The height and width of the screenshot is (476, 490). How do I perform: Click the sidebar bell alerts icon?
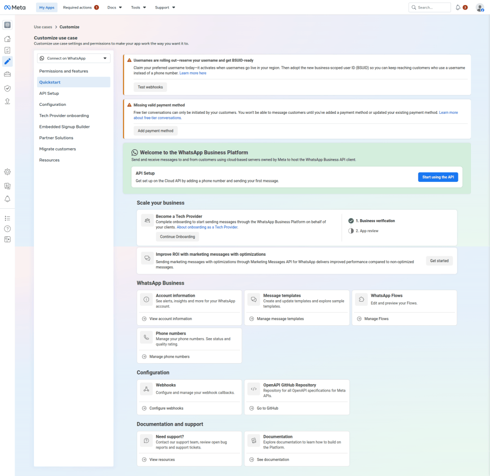click(x=7, y=199)
